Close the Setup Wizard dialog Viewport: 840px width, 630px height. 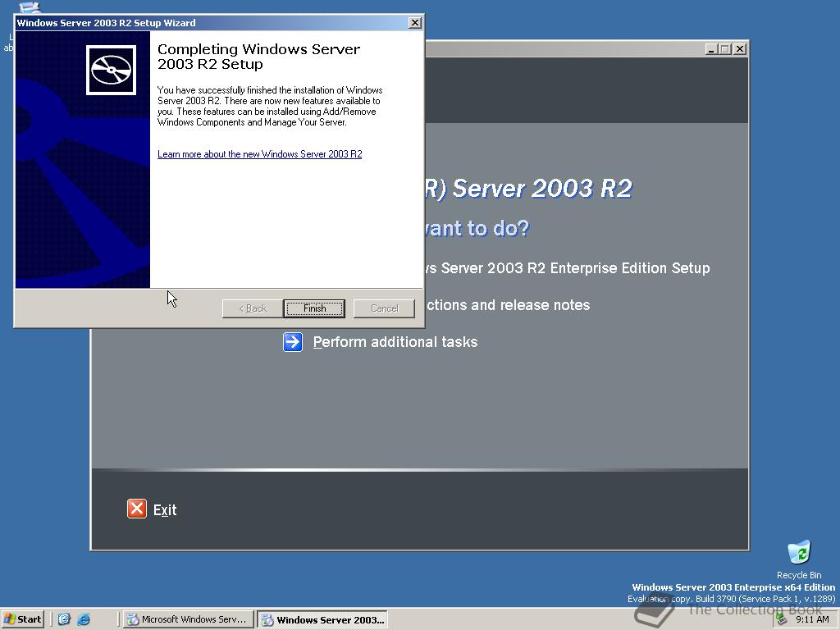tap(414, 22)
